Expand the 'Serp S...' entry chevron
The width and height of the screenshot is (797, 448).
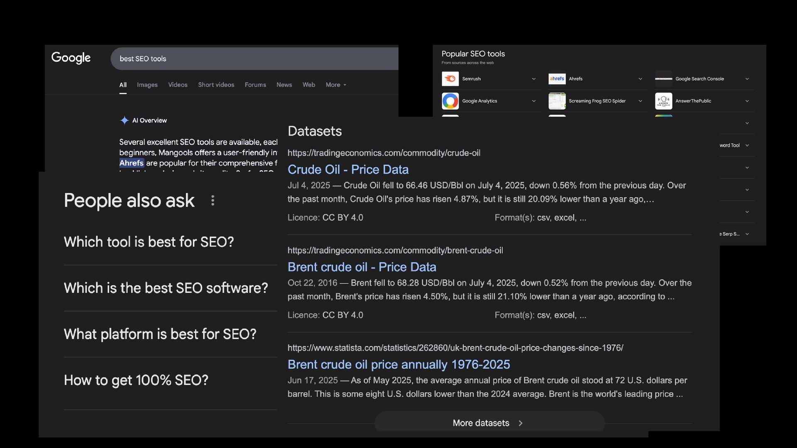coord(747,234)
